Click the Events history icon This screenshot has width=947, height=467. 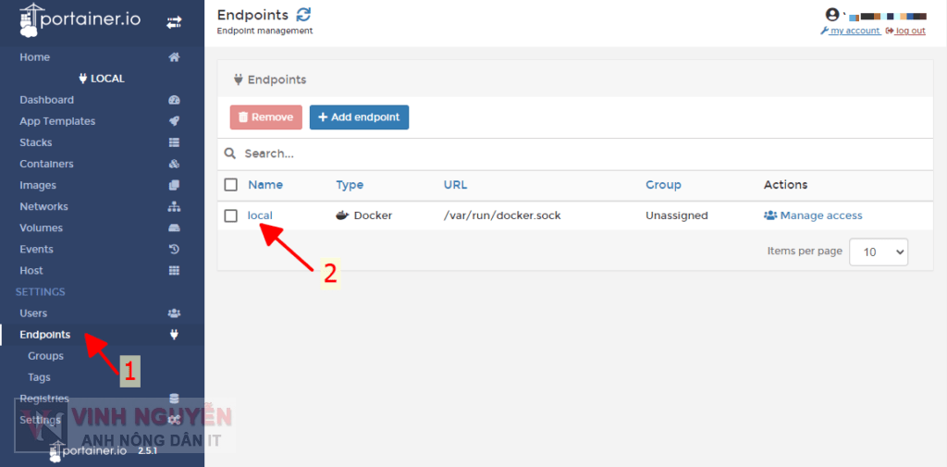coord(174,249)
